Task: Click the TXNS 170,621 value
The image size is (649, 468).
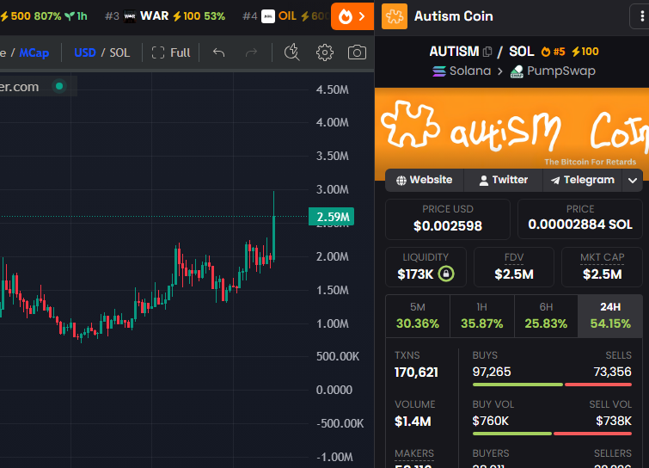Action: point(416,373)
